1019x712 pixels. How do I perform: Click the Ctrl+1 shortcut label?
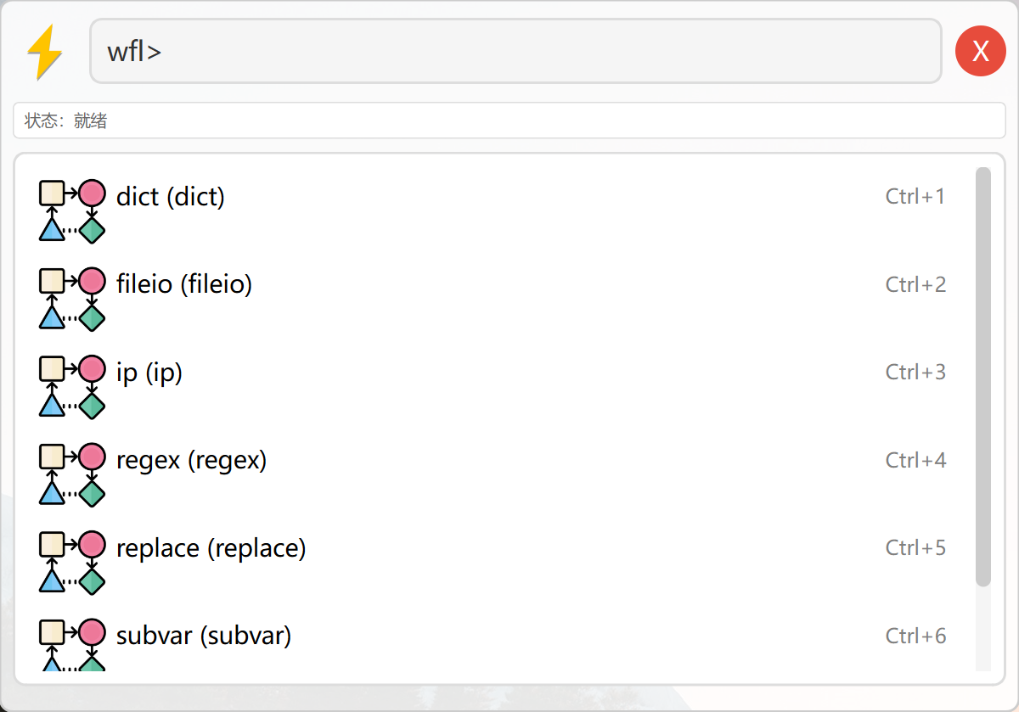(915, 197)
